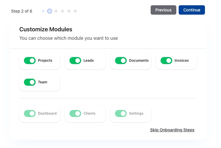Click the greyed-out Settings toggle
221x148 pixels.
[121, 113]
